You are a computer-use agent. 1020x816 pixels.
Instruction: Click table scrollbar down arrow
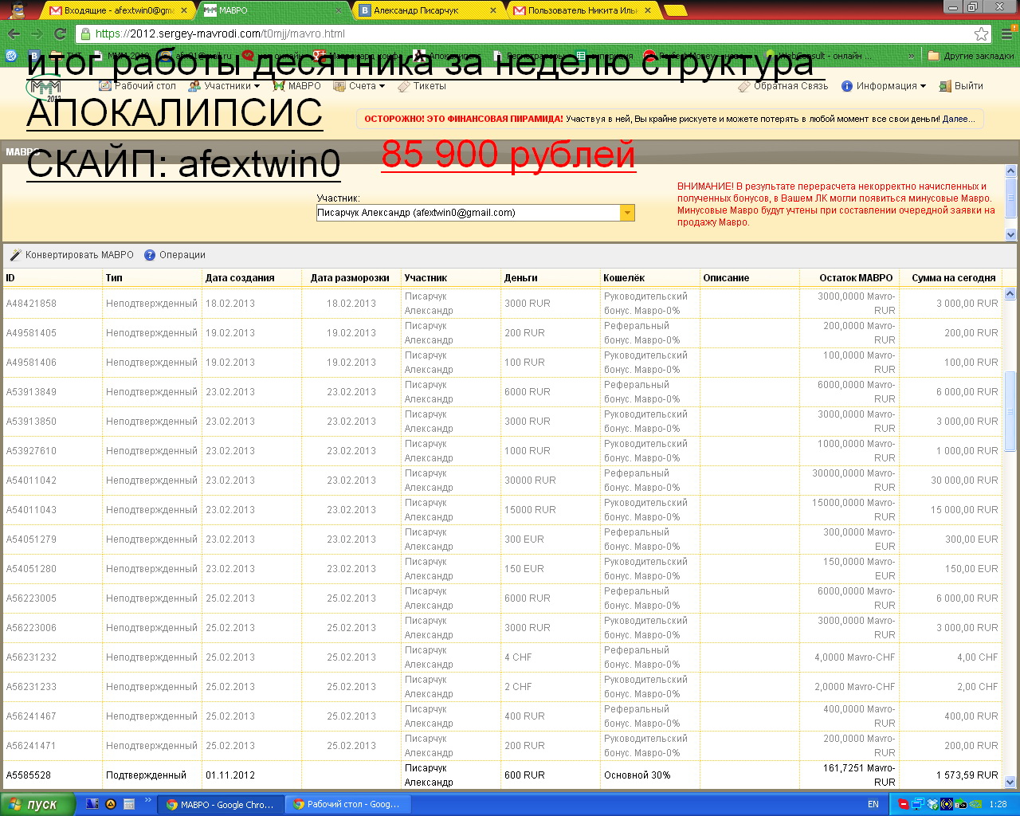[x=1010, y=782]
